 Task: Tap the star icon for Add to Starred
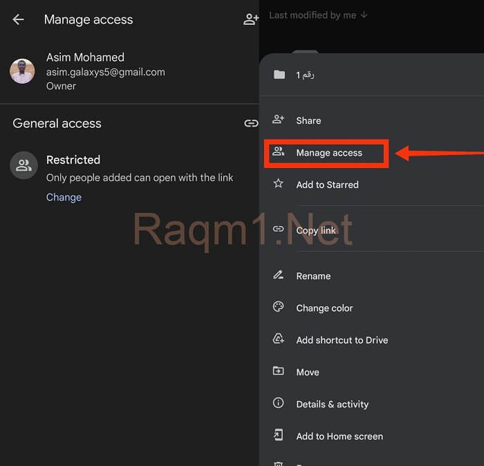pyautogui.click(x=279, y=184)
